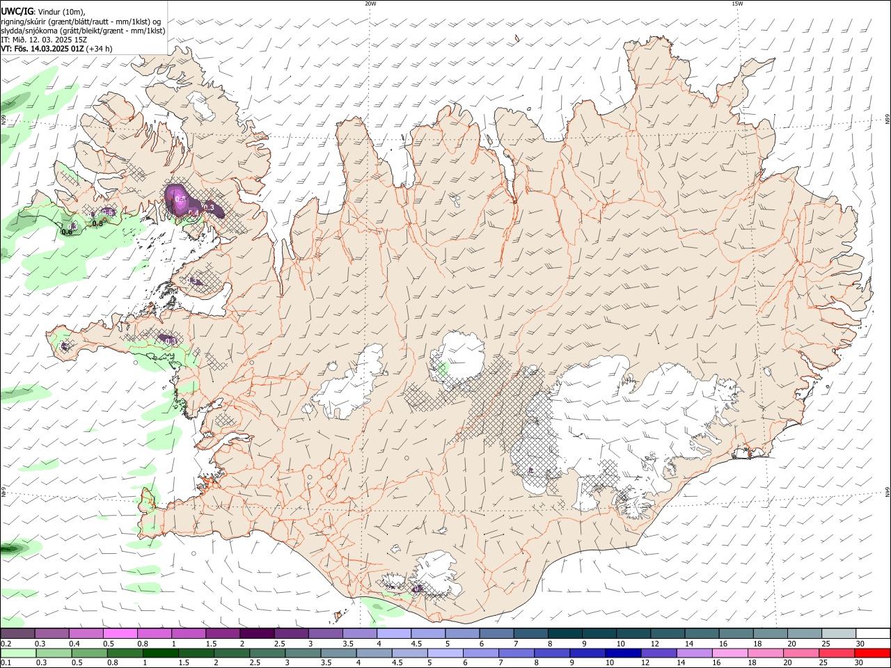Pick the bright red swatch labeled 30 in lower legend
Viewport: 891px width, 668px height.
[x=872, y=653]
